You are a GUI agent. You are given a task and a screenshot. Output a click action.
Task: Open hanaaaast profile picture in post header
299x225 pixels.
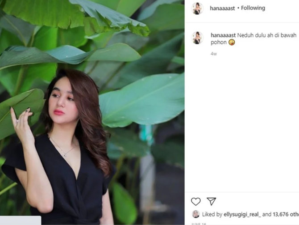[197, 8]
